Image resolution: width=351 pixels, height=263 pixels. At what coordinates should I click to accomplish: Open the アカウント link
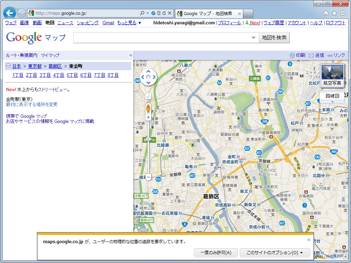(x=297, y=23)
